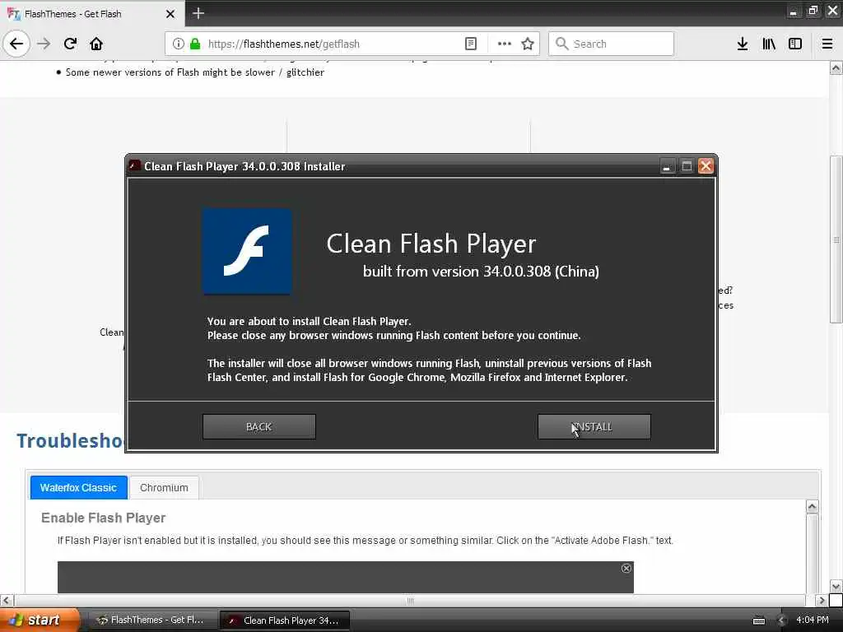843x632 pixels.
Task: Close the Clean Flash Player installer
Action: coord(706,166)
